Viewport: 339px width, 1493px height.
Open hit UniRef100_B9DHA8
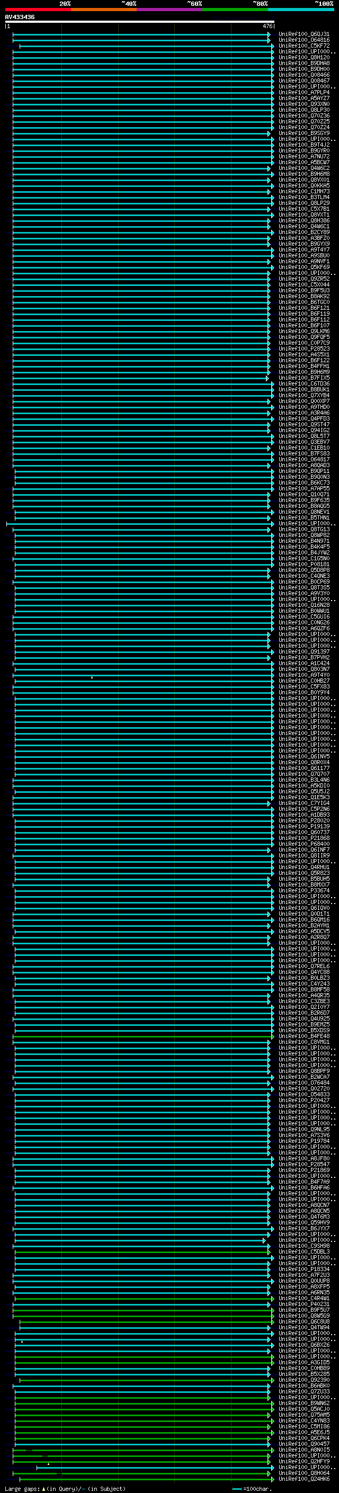coord(304,63)
